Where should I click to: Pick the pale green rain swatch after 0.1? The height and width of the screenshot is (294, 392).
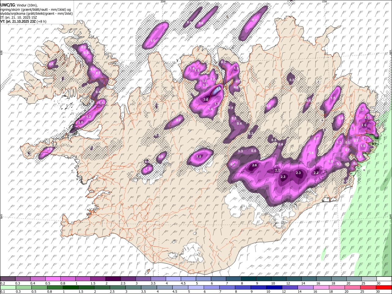coord(7,287)
